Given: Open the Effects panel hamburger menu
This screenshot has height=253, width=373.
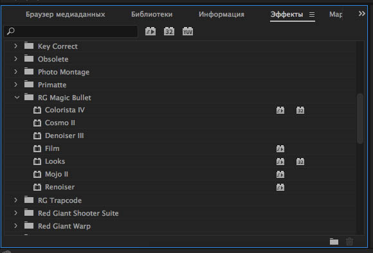Looking at the screenshot, I should pos(312,15).
